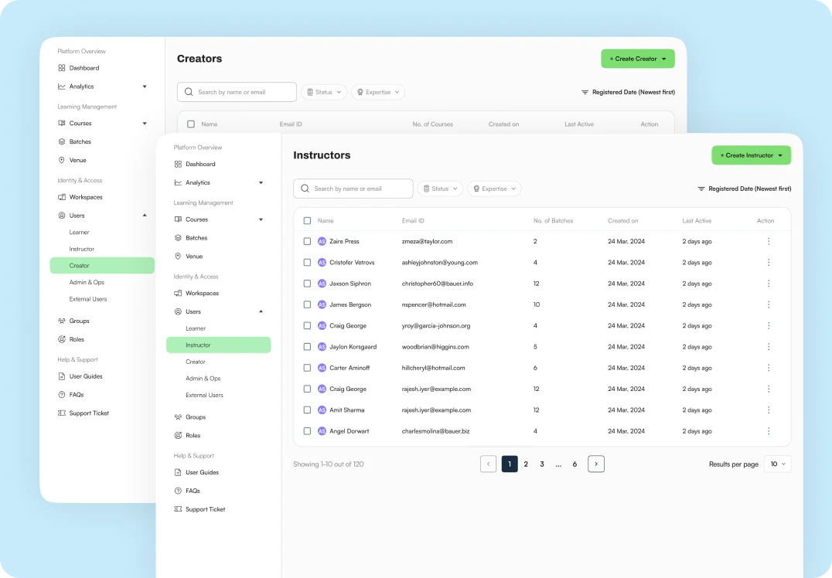
Task: Tick select-all checkbox in Instructors table header
Action: tap(307, 220)
